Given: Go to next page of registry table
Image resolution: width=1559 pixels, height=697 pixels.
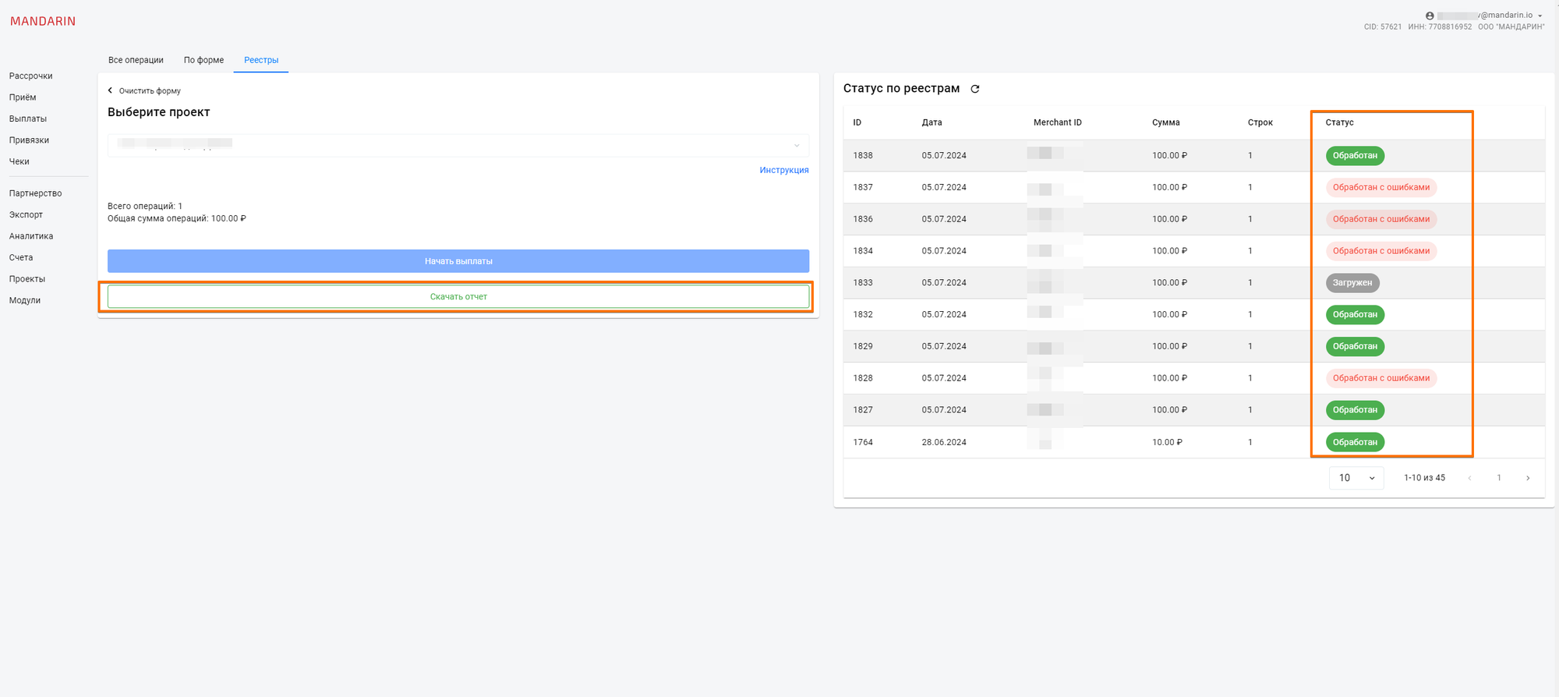Looking at the screenshot, I should pyautogui.click(x=1527, y=478).
